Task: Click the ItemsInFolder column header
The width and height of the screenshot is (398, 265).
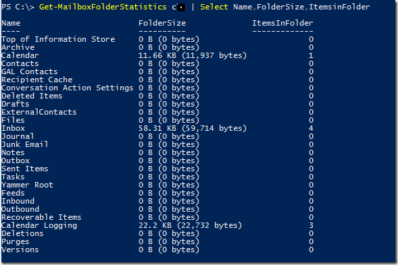Action: pos(282,23)
